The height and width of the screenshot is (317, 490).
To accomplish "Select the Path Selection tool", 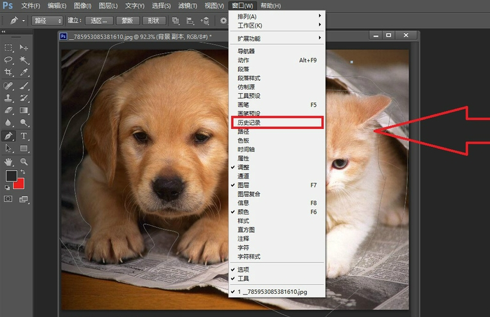I will click(x=8, y=148).
